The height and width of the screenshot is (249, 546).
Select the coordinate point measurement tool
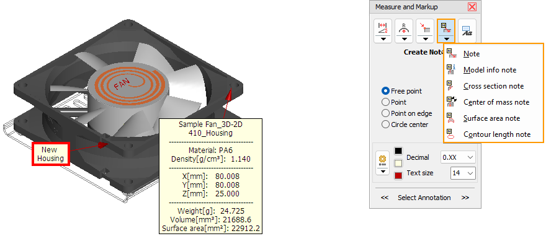pyautogui.click(x=425, y=27)
